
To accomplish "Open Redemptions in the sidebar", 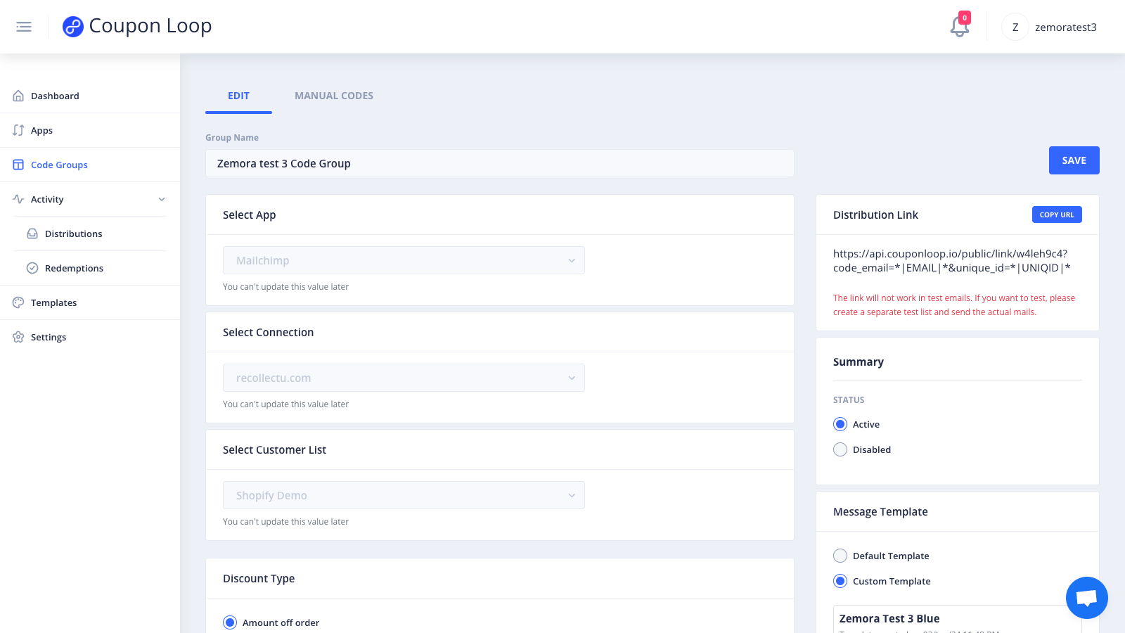I will [74, 268].
